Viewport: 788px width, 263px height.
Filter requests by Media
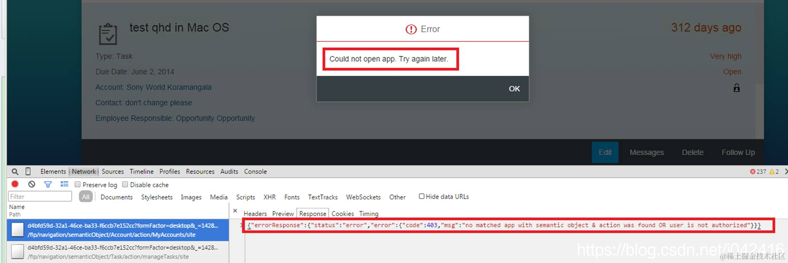[x=219, y=197]
